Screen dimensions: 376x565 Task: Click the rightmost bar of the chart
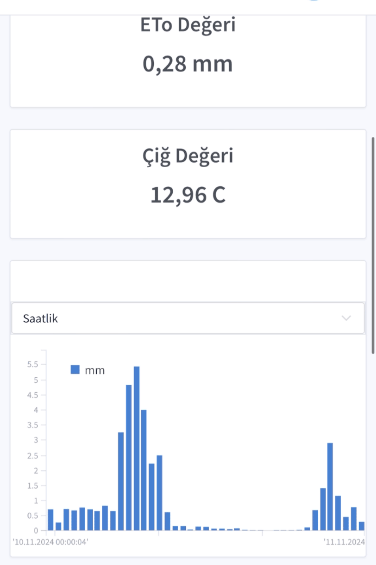pyautogui.click(x=362, y=526)
